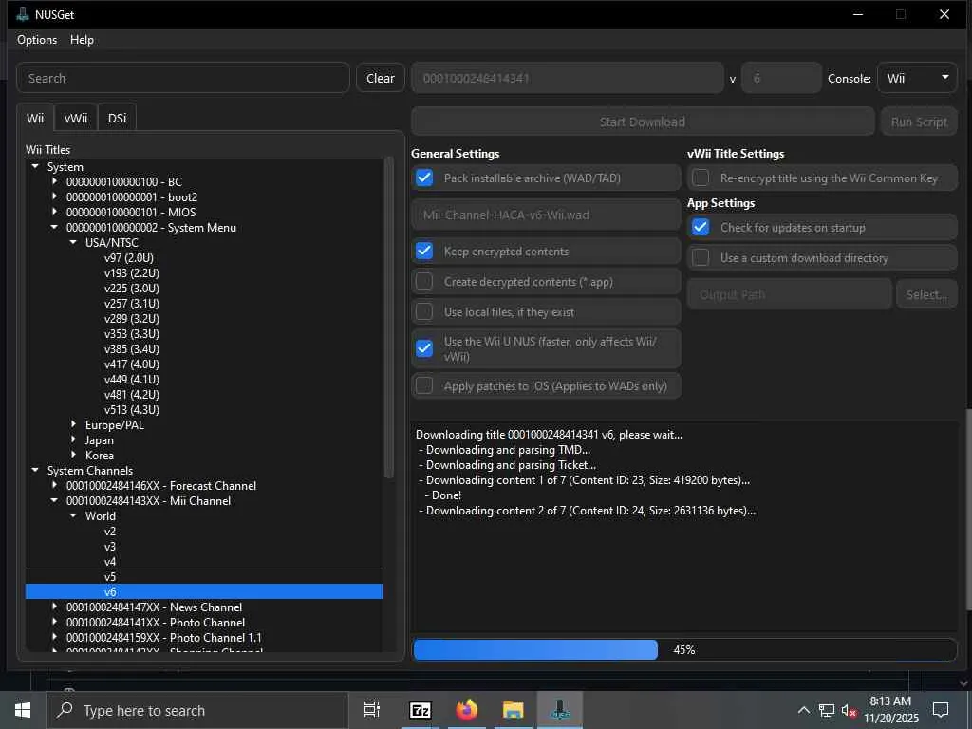Show hidden system tray icons
972x729 pixels.
[803, 710]
